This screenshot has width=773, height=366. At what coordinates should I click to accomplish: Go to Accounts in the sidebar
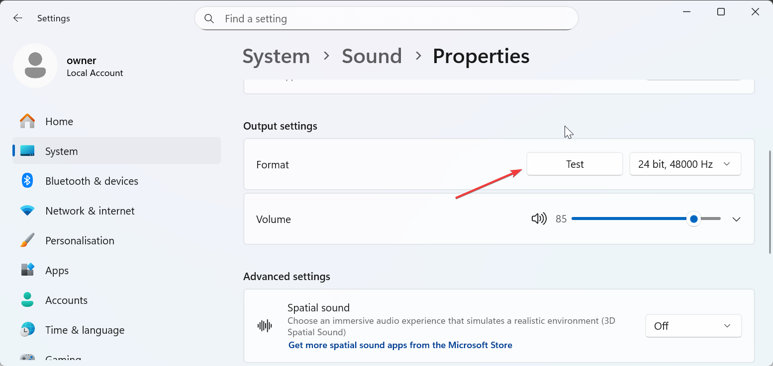(x=66, y=300)
